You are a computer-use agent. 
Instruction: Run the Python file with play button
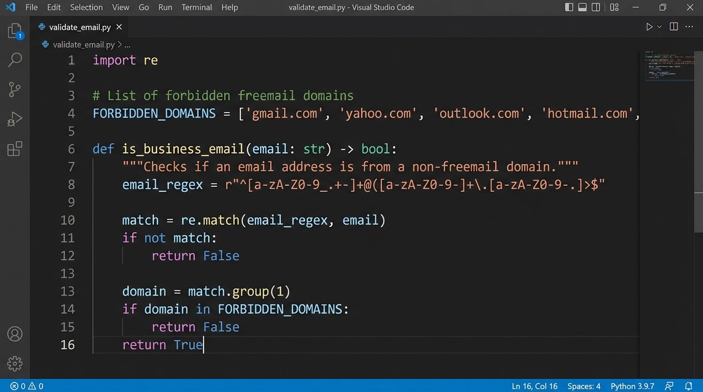tap(649, 27)
